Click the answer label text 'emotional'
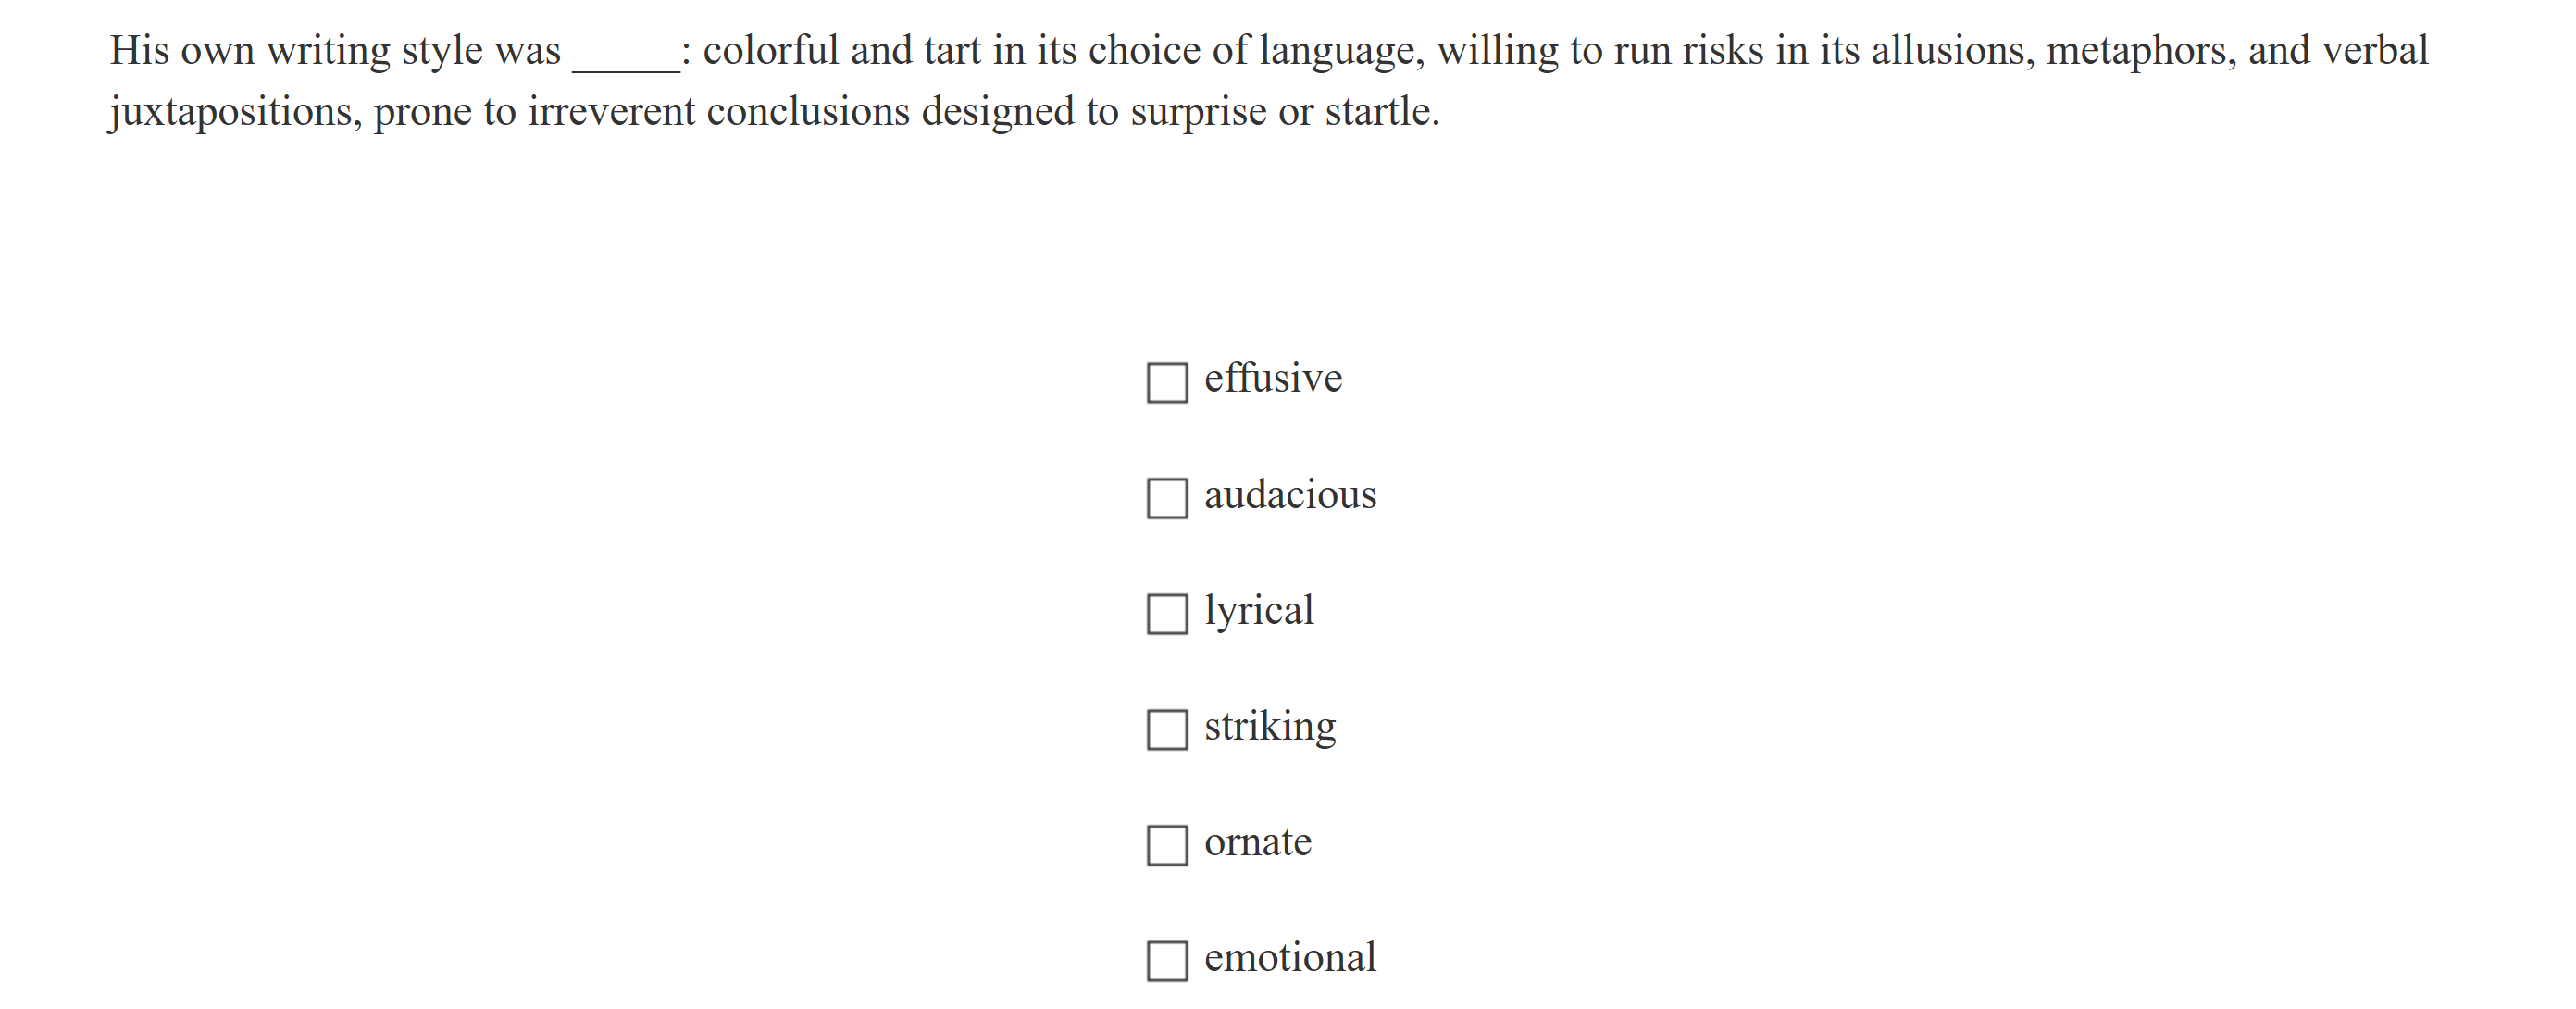Image resolution: width=2576 pixels, height=1009 pixels. coord(1289,957)
